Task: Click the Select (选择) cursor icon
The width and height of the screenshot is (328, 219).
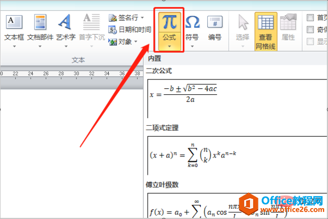Action: pos(243,22)
